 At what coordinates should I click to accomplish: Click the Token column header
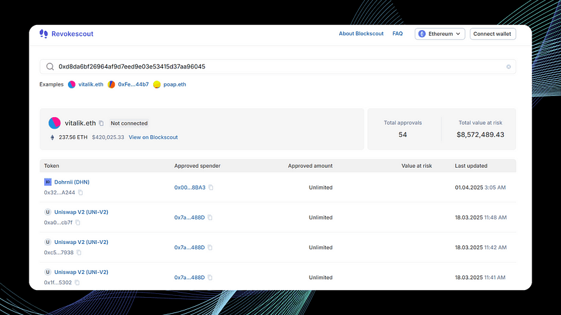pyautogui.click(x=51, y=166)
